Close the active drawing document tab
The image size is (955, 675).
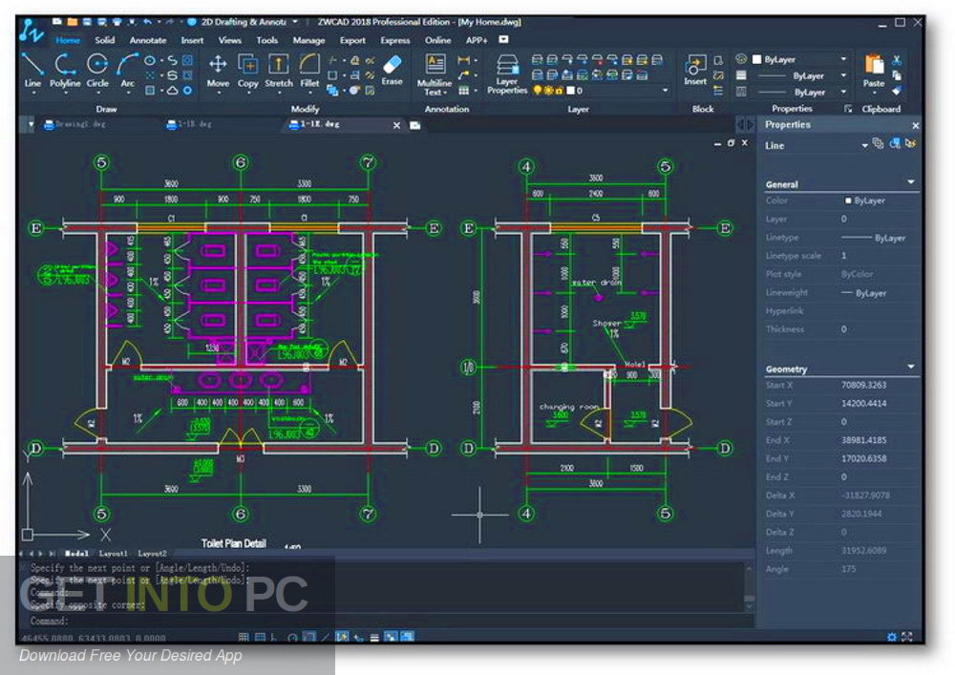(396, 125)
